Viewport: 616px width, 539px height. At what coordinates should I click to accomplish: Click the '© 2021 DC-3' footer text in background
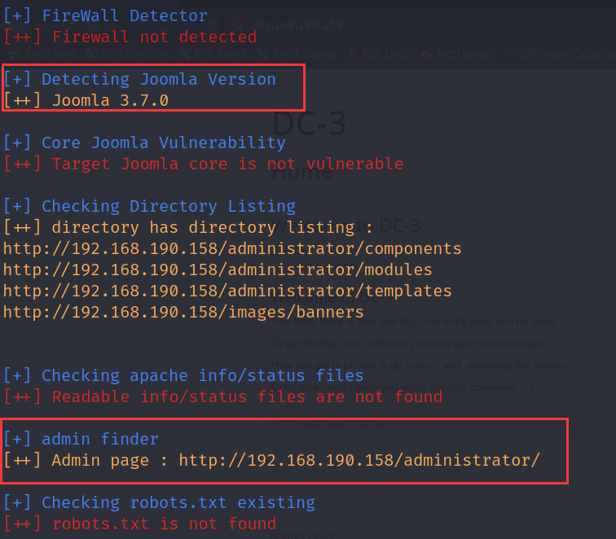click(301, 536)
